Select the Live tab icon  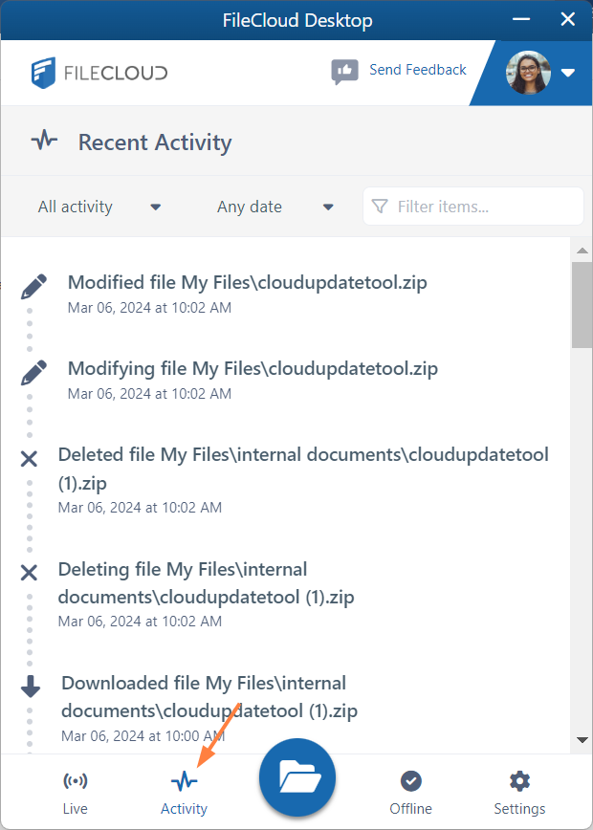[75, 779]
